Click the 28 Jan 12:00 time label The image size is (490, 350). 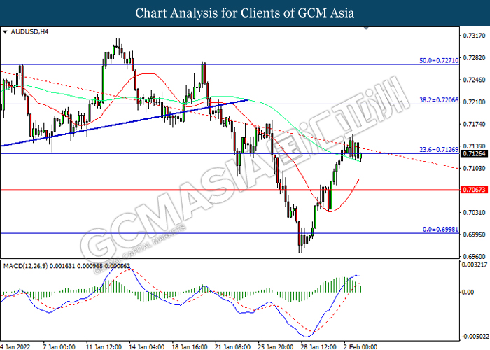[318, 347]
